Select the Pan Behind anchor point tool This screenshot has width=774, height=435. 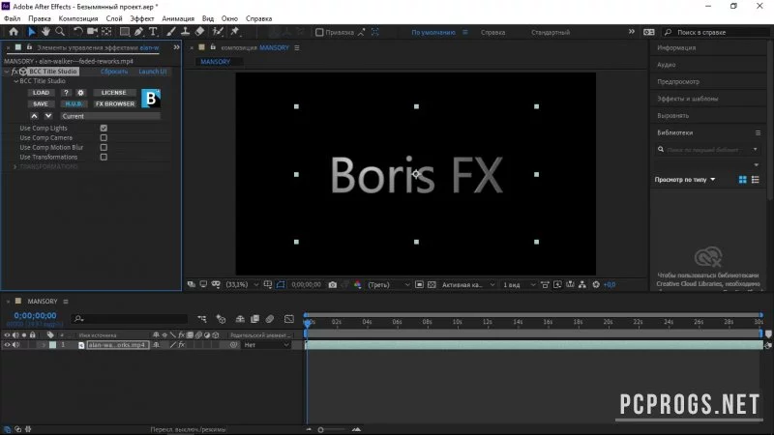(x=106, y=32)
